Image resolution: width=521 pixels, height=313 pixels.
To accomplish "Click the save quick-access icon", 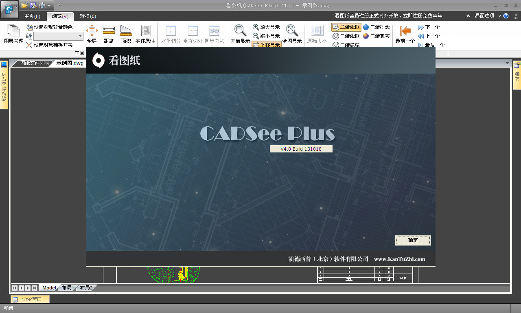I will click(33, 5).
